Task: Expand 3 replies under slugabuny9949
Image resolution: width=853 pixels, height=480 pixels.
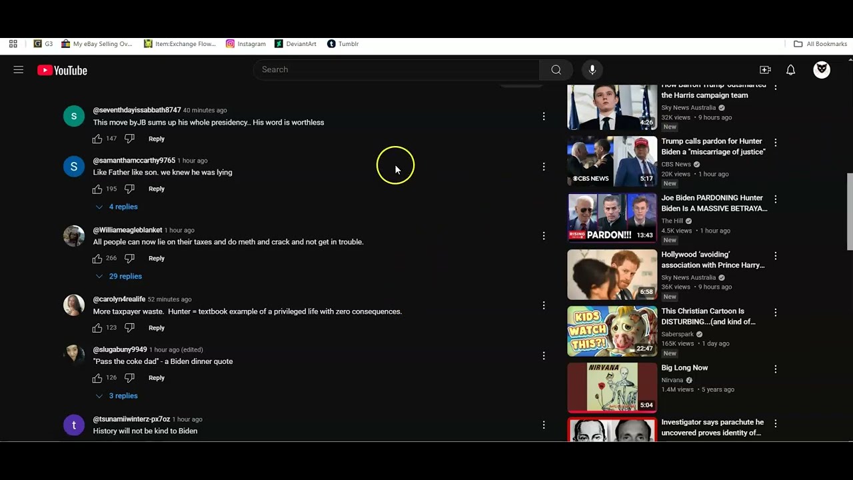Action: pos(117,396)
